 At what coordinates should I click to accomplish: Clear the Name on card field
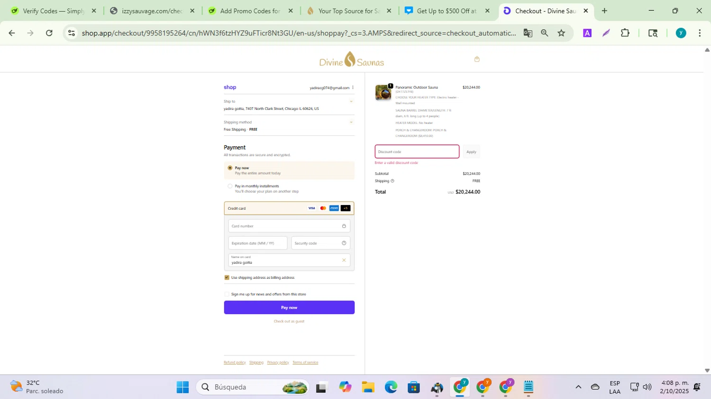click(x=344, y=260)
